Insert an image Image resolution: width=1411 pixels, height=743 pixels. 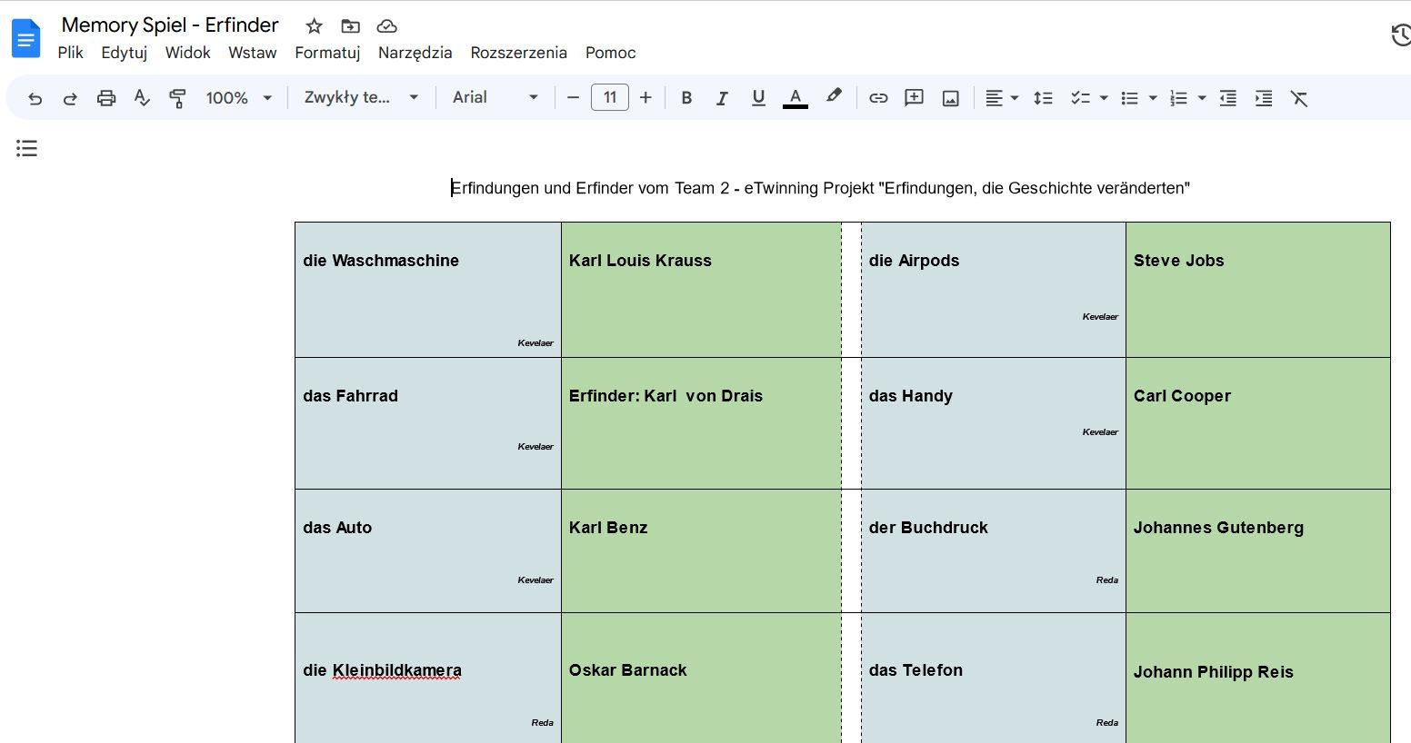pyautogui.click(x=950, y=98)
